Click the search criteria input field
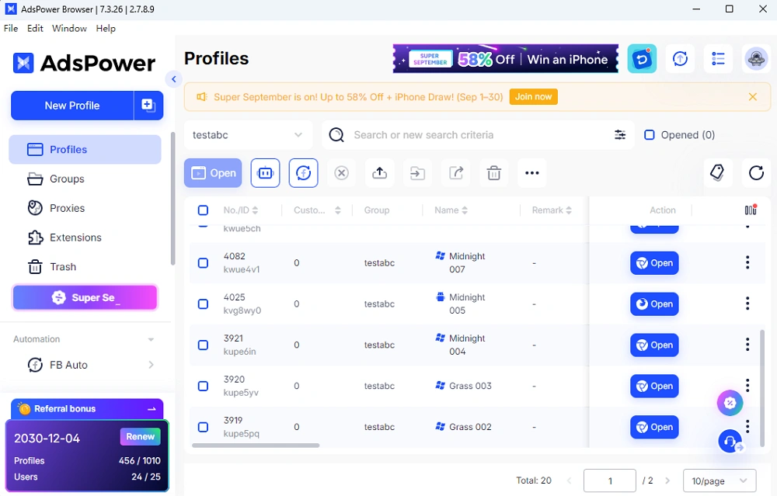The image size is (777, 496). point(478,134)
